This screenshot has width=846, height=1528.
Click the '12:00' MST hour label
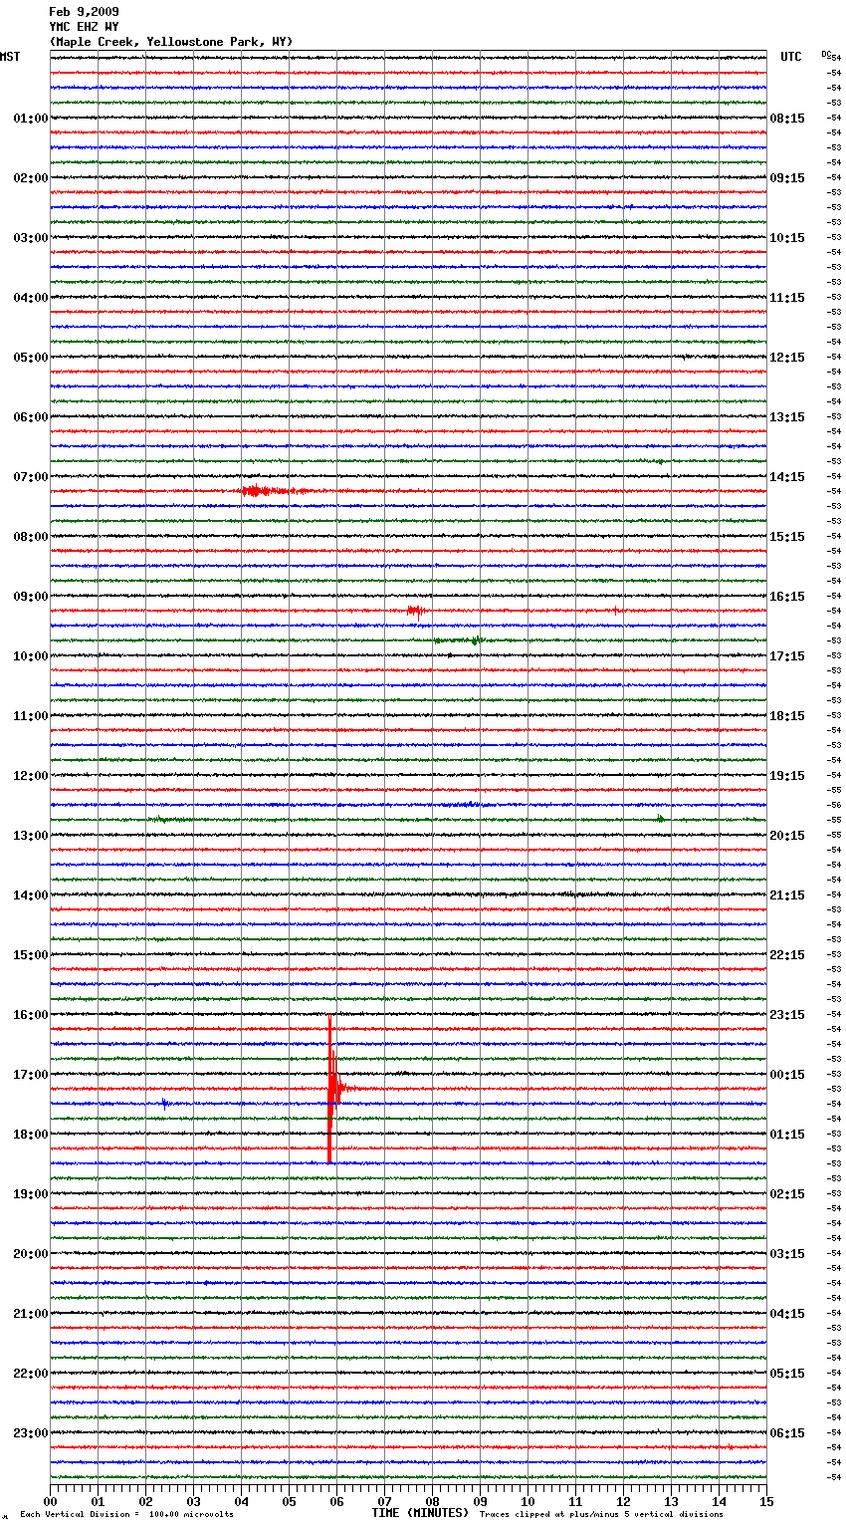(x=30, y=776)
